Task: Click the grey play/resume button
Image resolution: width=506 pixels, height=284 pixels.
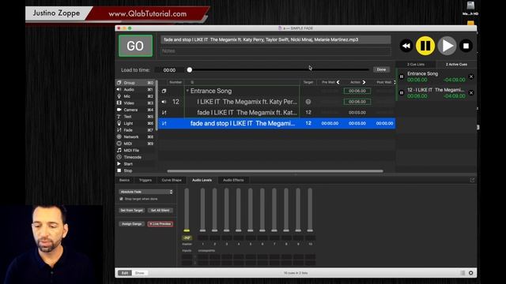Action: pos(447,46)
